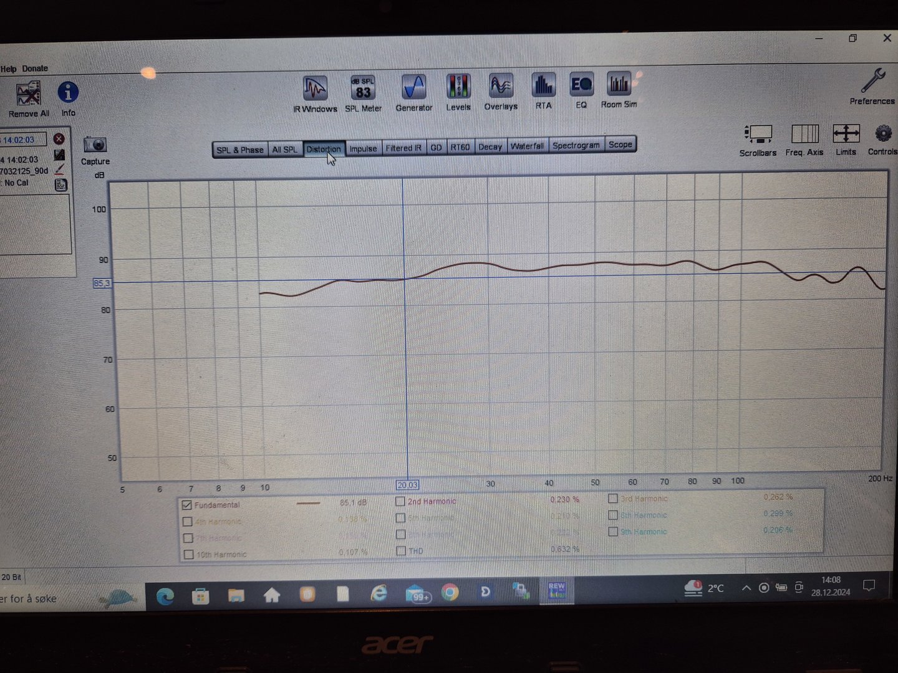Viewport: 898px width, 673px height.
Task: Show hidden system tray icons chevron
Action: point(746,588)
